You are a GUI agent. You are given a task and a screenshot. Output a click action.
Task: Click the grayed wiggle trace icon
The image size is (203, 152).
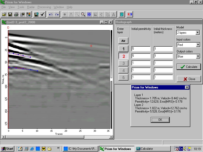[101, 14]
